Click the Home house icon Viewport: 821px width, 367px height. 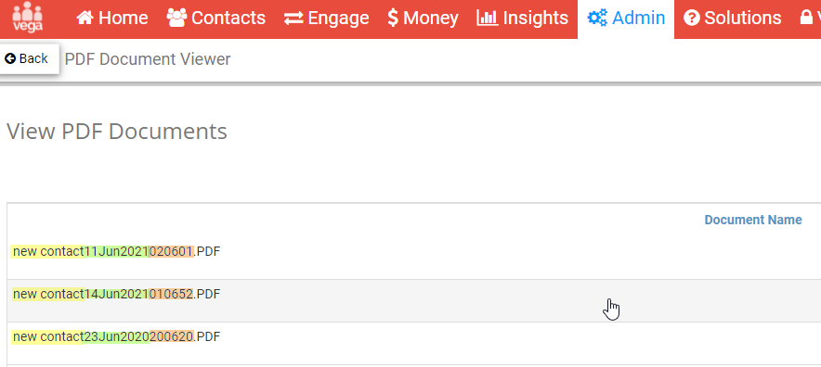85,18
